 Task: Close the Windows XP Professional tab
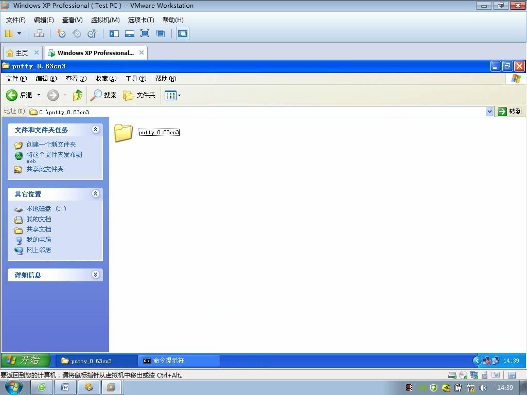(x=142, y=52)
